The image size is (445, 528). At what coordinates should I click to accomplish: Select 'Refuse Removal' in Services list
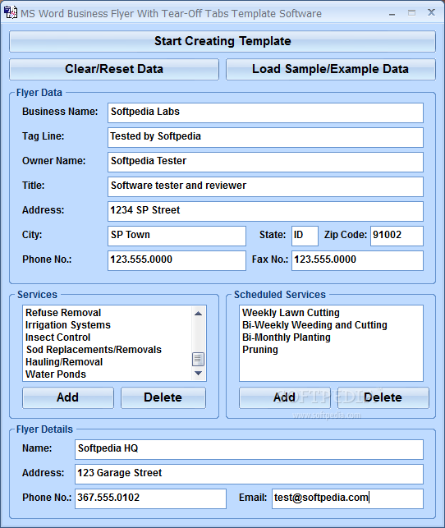[63, 313]
